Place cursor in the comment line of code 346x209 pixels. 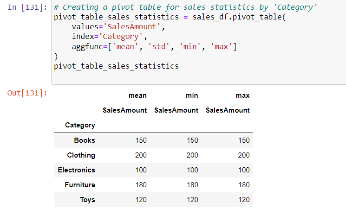(185, 7)
